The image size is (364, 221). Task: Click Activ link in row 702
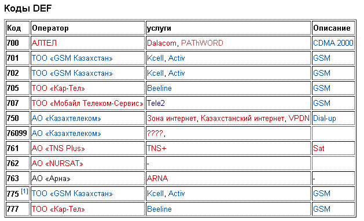[177, 73]
